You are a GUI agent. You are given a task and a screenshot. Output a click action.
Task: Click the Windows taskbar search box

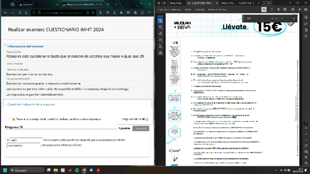pyautogui.click(x=27, y=170)
